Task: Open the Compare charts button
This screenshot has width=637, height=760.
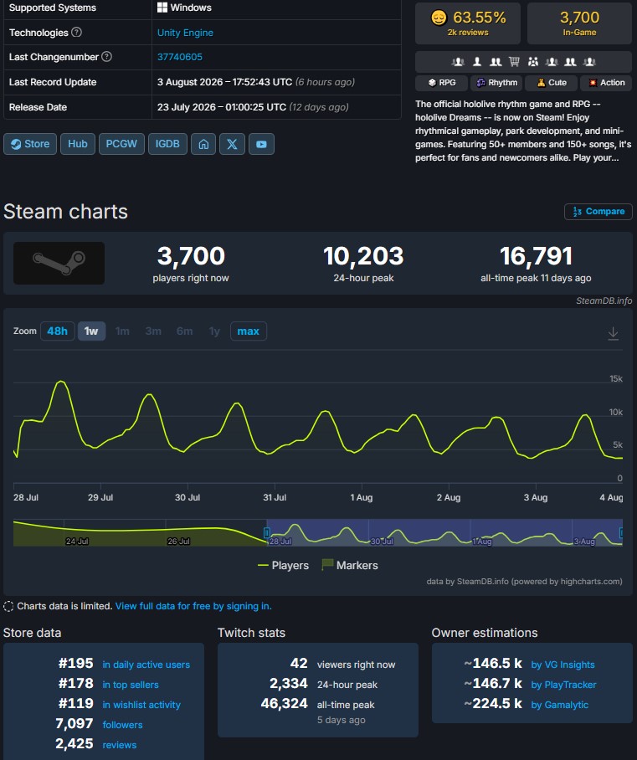Action: point(598,211)
